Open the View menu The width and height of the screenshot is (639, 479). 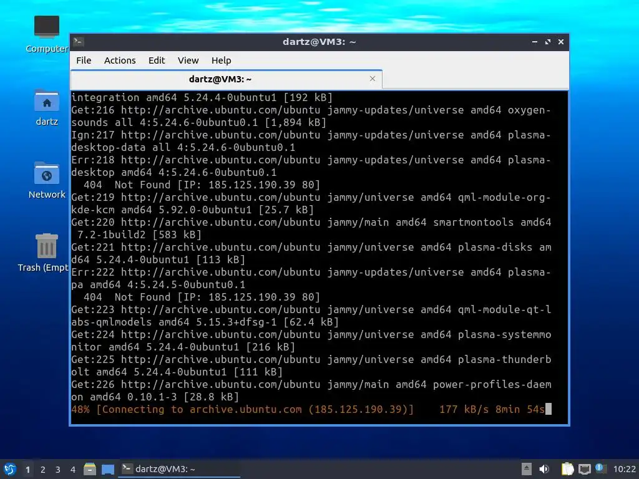(188, 60)
